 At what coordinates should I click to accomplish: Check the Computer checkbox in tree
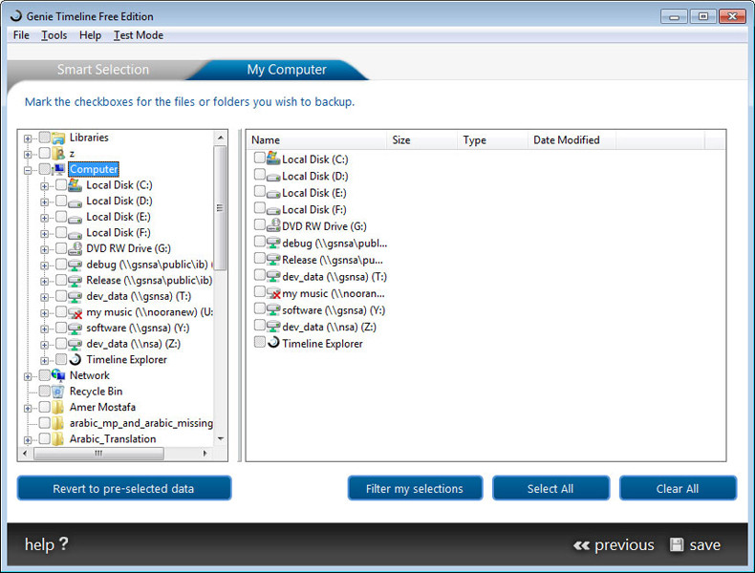[44, 169]
